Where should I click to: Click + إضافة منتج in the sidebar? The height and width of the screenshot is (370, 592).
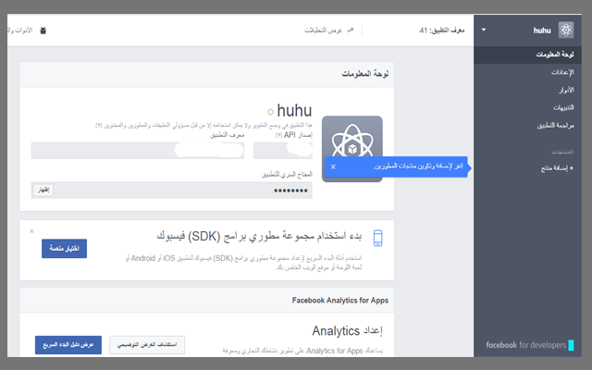coord(557,168)
